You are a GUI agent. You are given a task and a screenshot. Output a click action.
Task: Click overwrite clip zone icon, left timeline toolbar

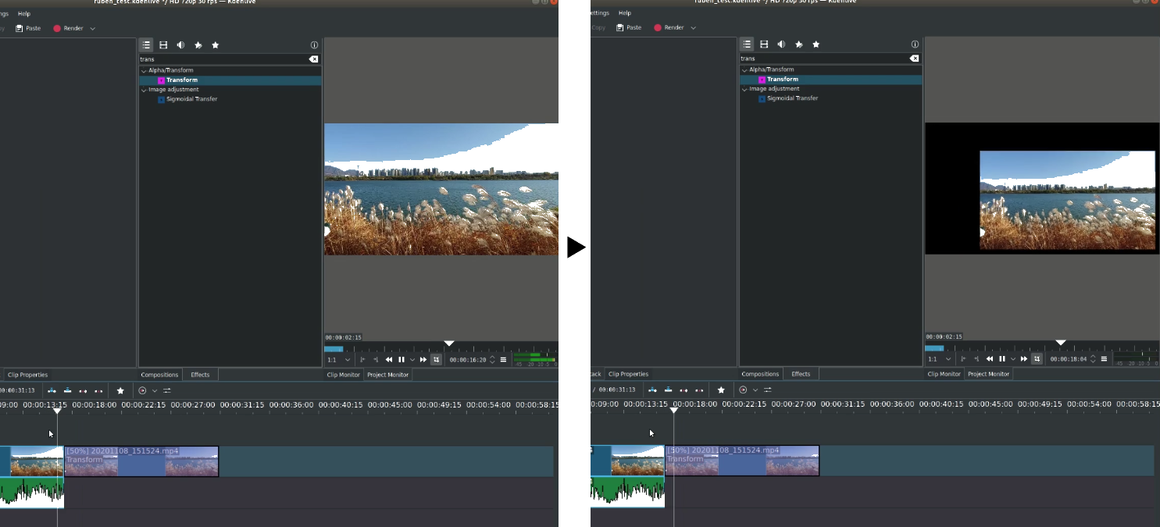coord(67,390)
